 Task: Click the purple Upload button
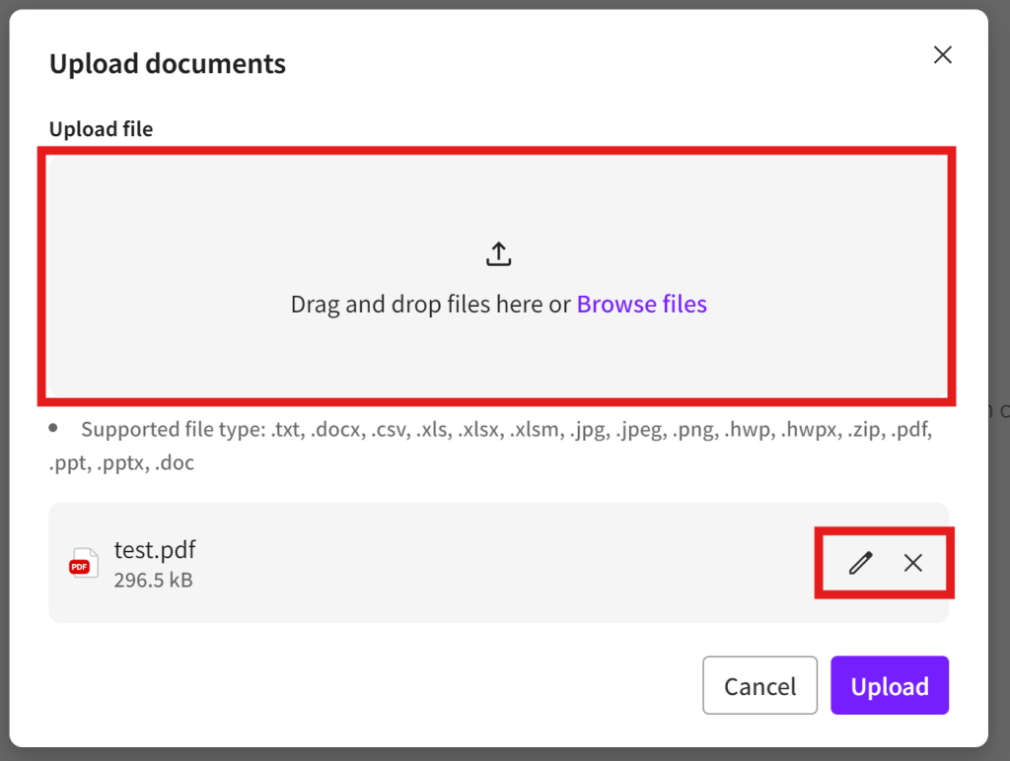[x=889, y=685]
